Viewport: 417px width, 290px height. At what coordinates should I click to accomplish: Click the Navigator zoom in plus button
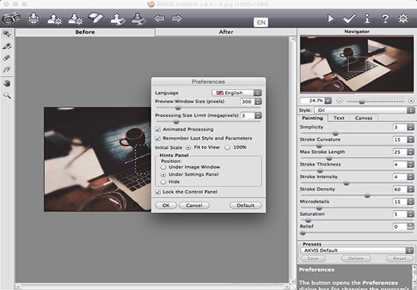[x=411, y=101]
